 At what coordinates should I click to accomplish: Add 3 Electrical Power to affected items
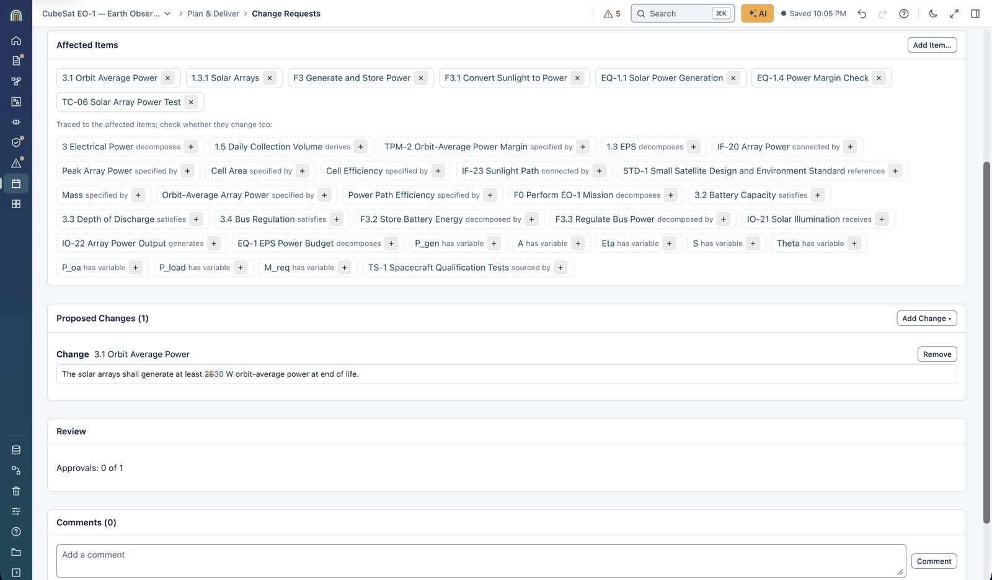click(x=191, y=147)
